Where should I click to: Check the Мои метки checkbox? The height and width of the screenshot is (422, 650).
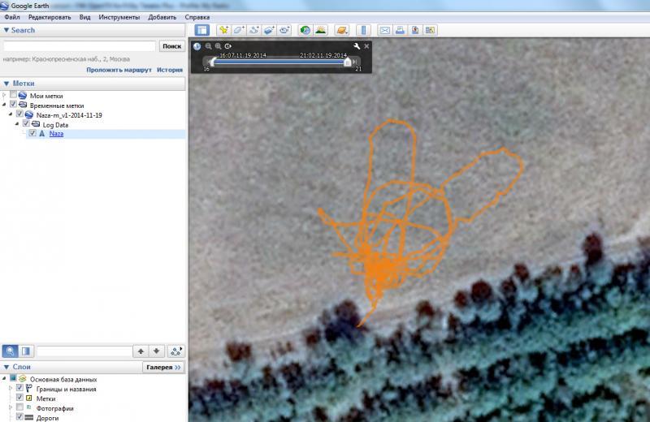click(x=14, y=95)
